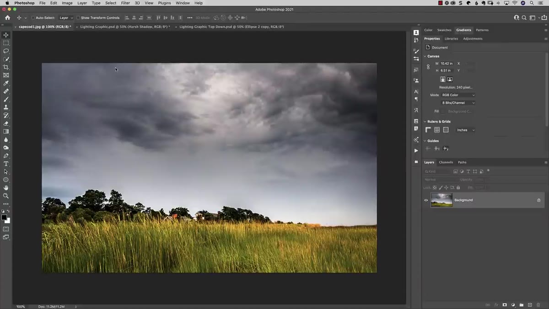Delete layer trash icon
Screen dimensions: 549x309
coord(538,305)
